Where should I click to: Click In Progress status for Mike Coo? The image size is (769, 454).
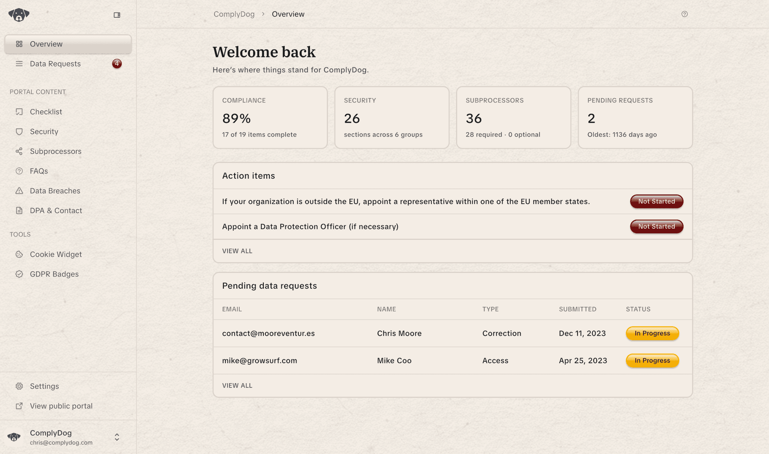(x=652, y=361)
